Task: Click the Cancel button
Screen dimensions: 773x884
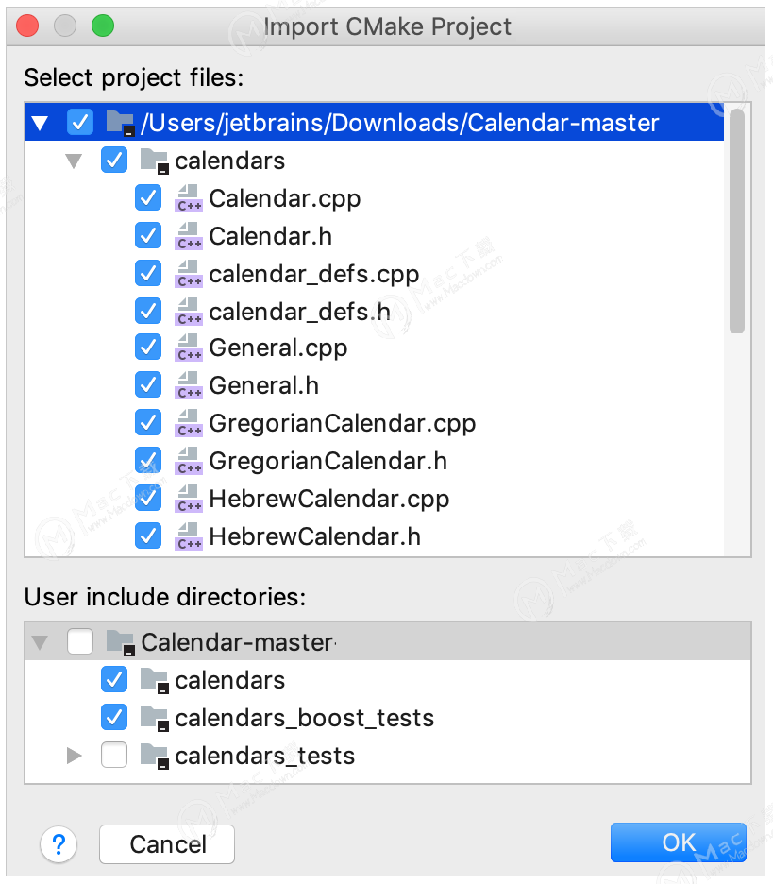Action: [x=167, y=844]
